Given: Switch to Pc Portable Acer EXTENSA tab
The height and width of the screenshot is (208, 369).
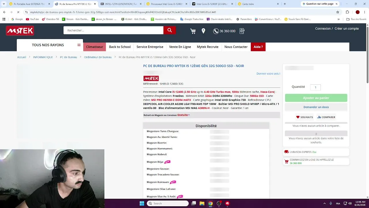Looking at the screenshot, I should [x=30, y=4].
